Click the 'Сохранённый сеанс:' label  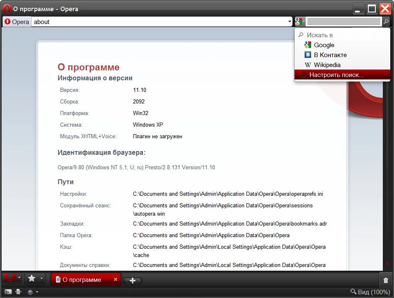(85, 205)
